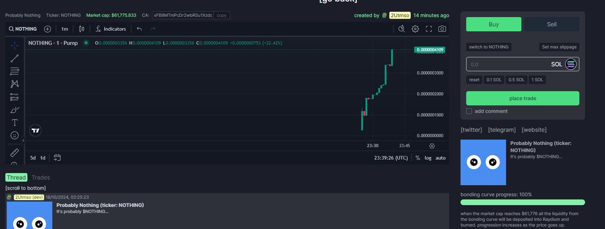The width and height of the screenshot is (605, 229).
Task: Open the emoji icons tool
Action: point(15,135)
